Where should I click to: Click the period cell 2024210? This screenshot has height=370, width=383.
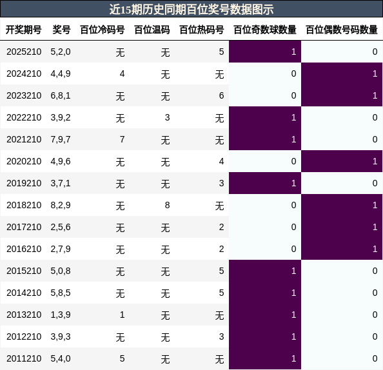click(24, 73)
